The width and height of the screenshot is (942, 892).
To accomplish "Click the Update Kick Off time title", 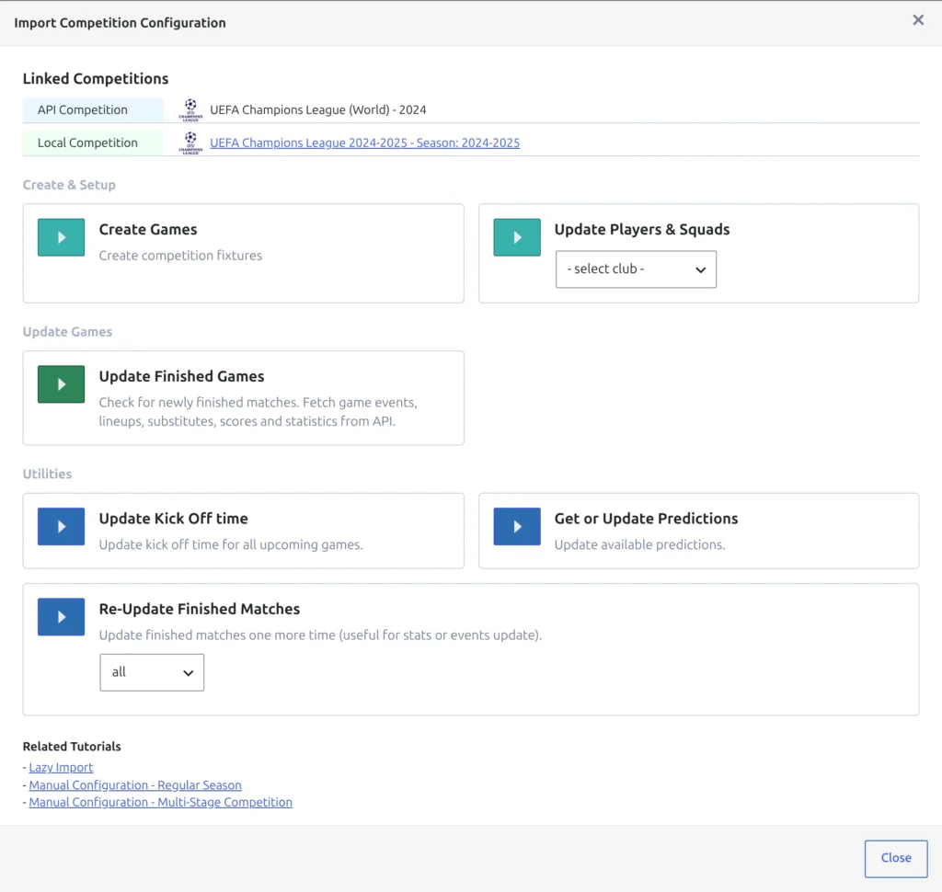I will pos(173,519).
